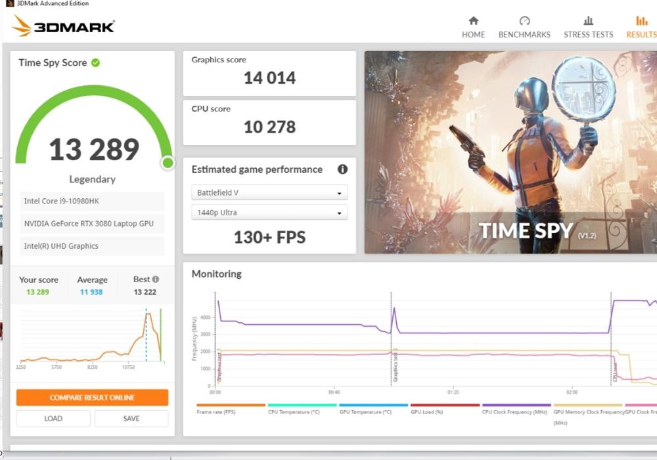Open the Battlefield V game dropdown
Viewport: 657px width, 460px height.
point(269,193)
